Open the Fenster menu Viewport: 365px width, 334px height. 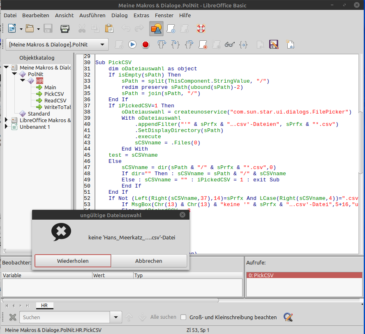164,15
